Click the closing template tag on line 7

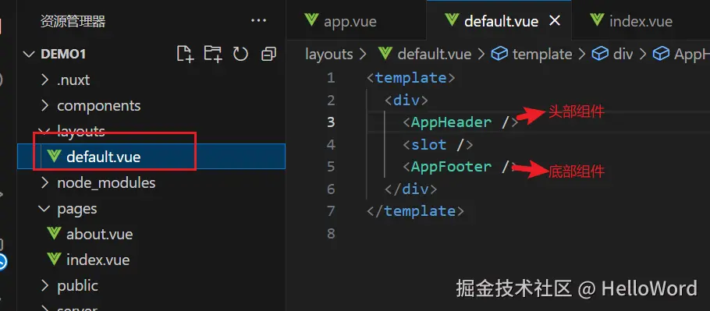tap(415, 211)
